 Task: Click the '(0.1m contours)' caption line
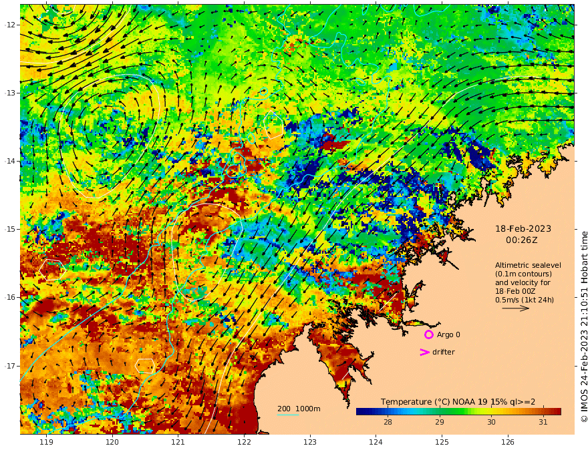[x=523, y=274]
